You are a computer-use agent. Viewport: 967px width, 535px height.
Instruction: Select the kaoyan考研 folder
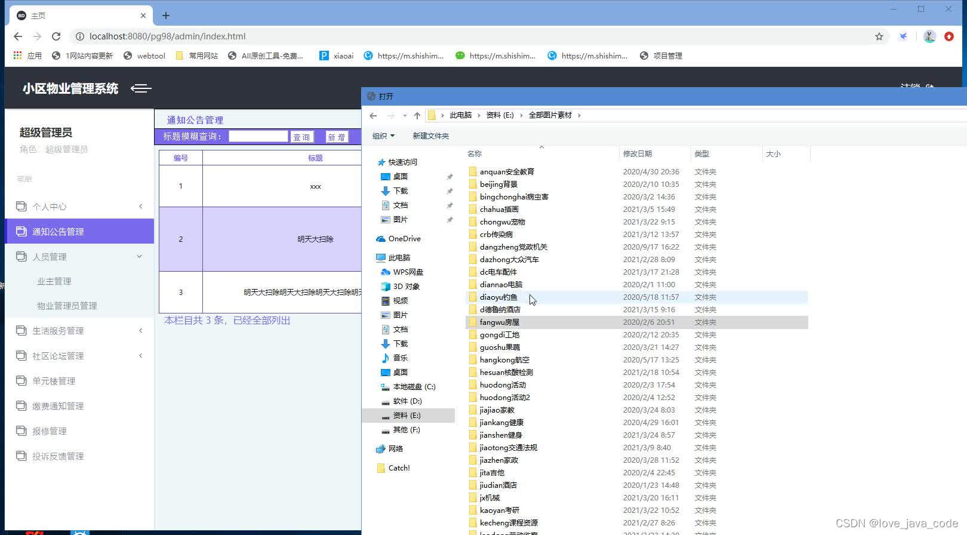[636, 511]
